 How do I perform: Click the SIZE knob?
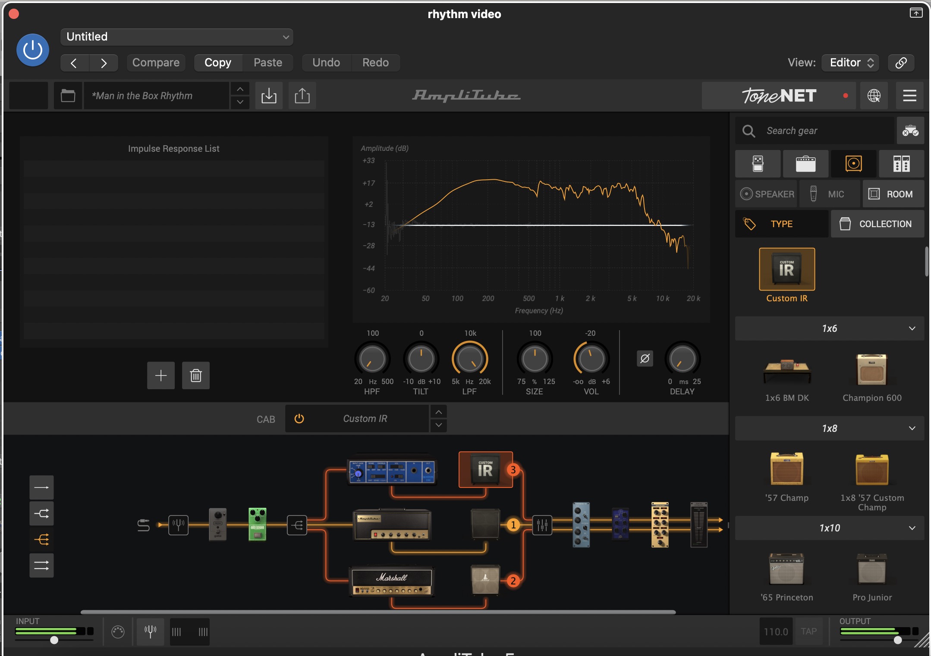point(535,359)
